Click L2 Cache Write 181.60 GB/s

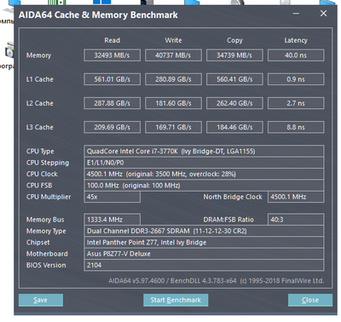[x=173, y=103]
